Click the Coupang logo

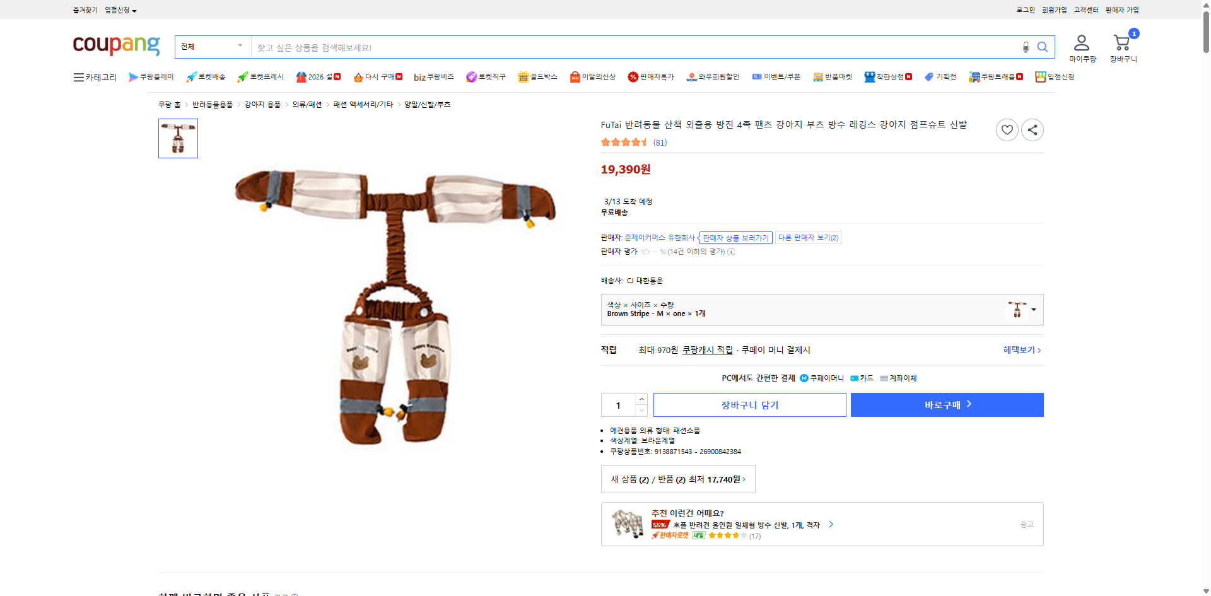click(116, 45)
